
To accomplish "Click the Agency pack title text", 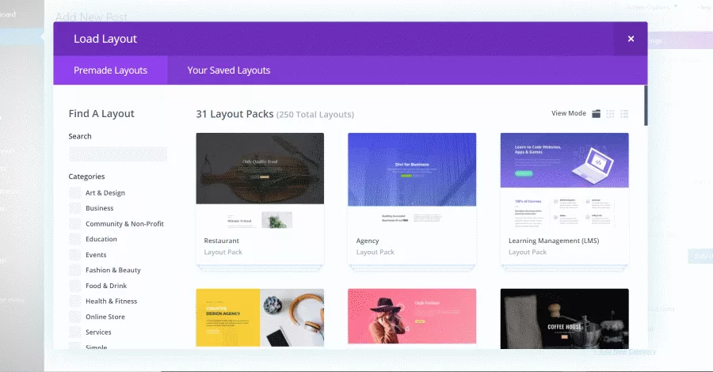I will point(368,241).
